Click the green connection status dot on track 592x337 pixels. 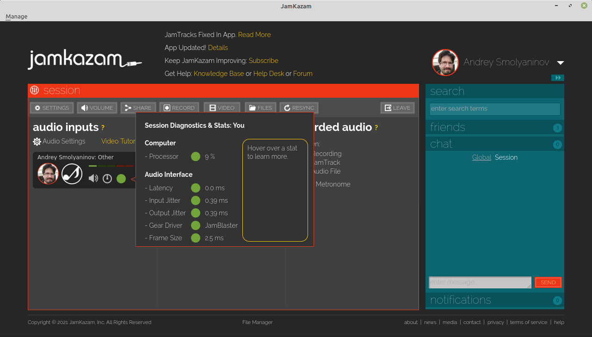(121, 178)
